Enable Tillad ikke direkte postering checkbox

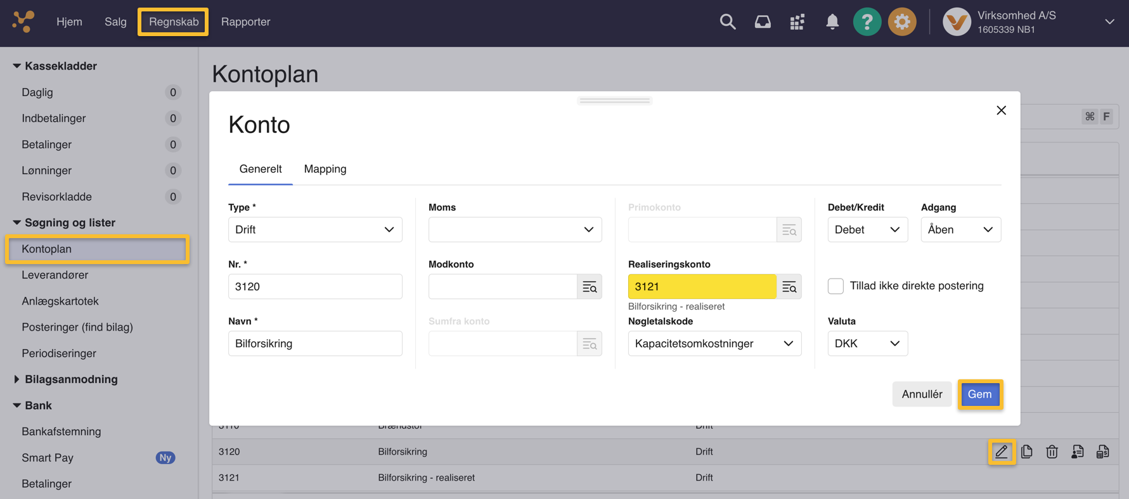(x=835, y=286)
